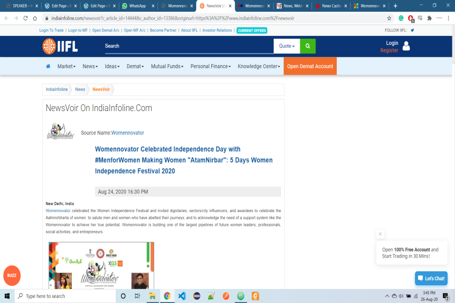
Task: Bookmark this page with star icon
Action: (389, 18)
